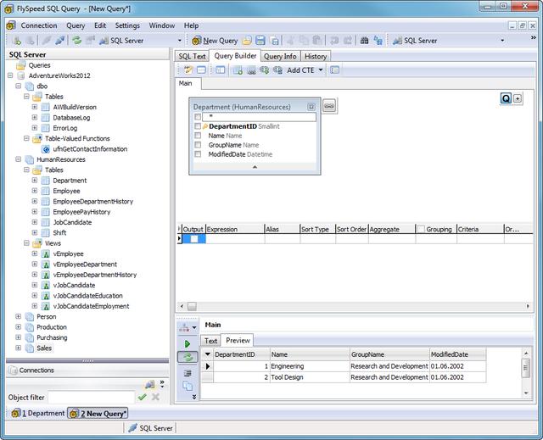Check the GroupName field checkbox
The height and width of the screenshot is (440, 543).
tap(198, 145)
